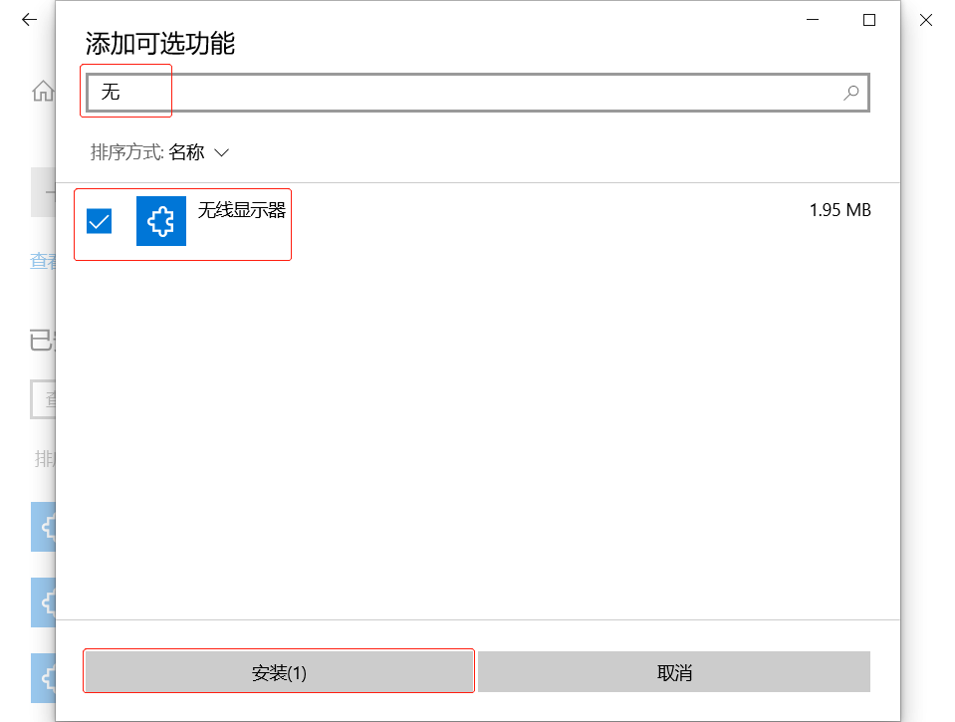The image size is (955, 722).
Task: Maximize the Settings window
Action: tap(868, 19)
